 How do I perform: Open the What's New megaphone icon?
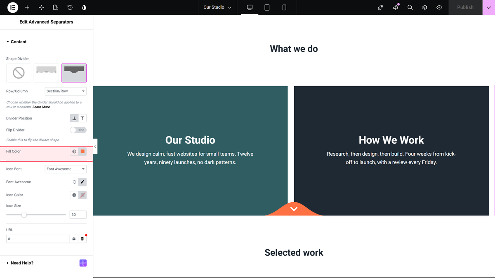click(396, 7)
